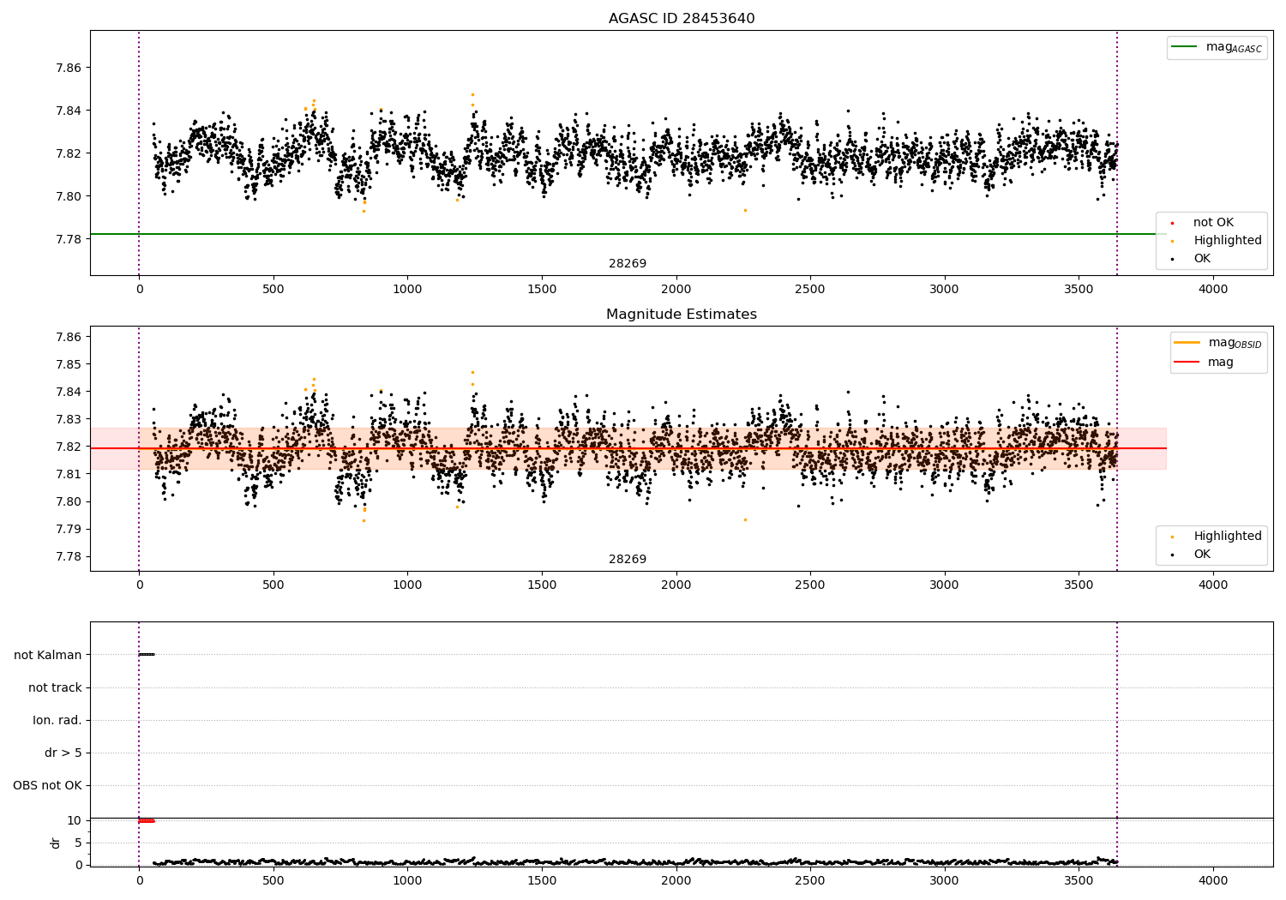This screenshot has height=900, width=1286.
Task: Click the orange line sample beside mag OBSID
Action: [1187, 343]
